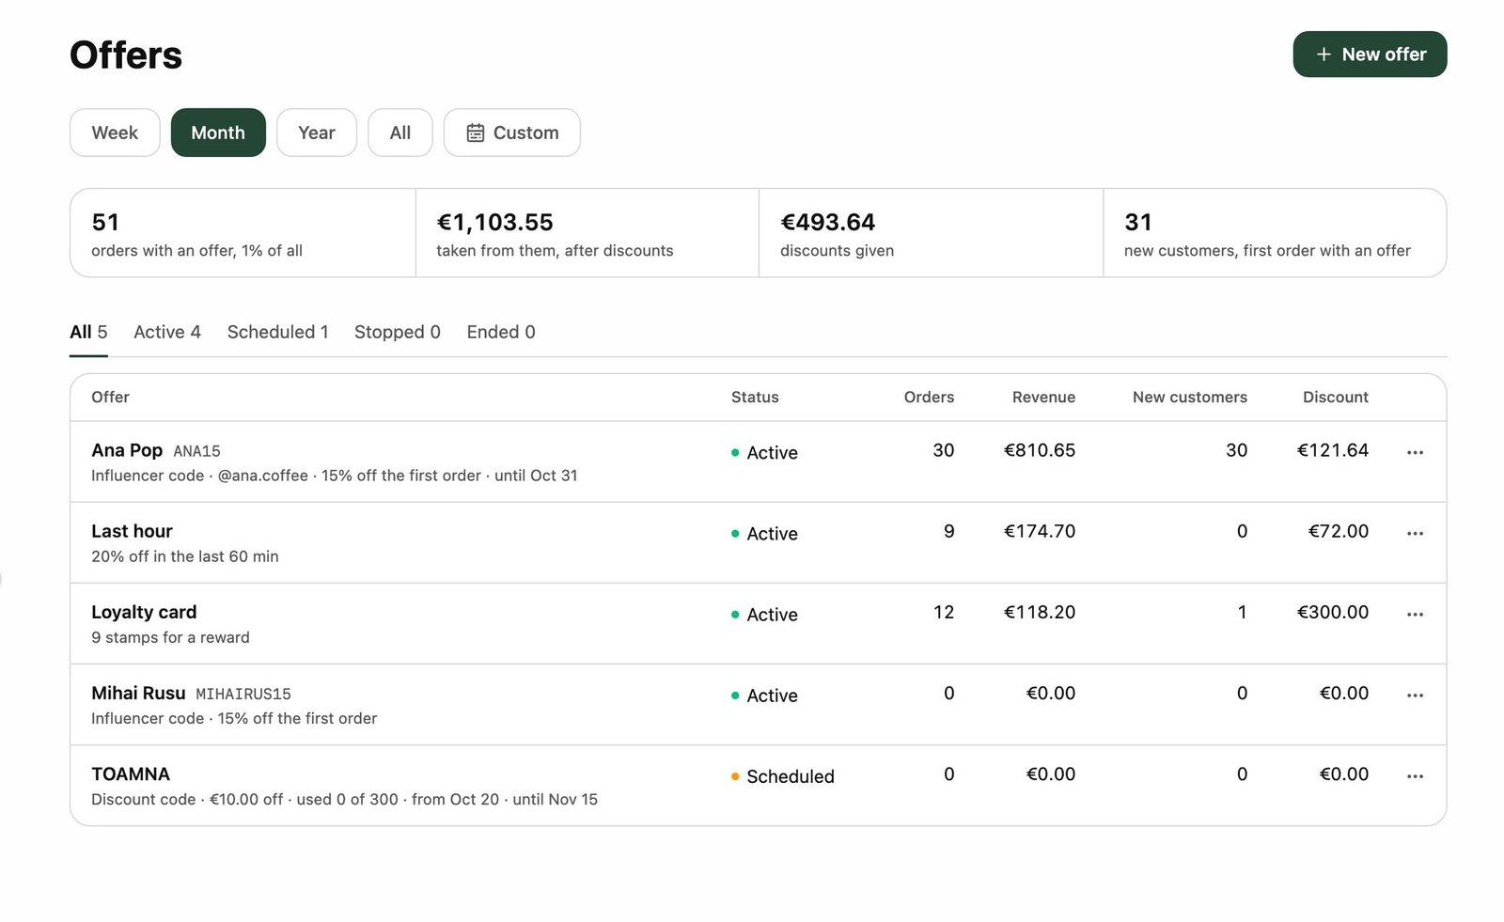Click the Active status of Ana Pop
Screen dimensions: 1504x922
(x=764, y=452)
